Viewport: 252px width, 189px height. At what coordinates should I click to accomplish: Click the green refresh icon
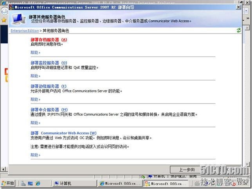click(x=239, y=30)
